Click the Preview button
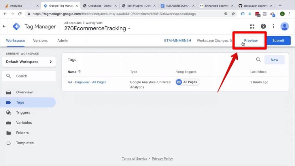This screenshot has height=166, width=295. 251,40
